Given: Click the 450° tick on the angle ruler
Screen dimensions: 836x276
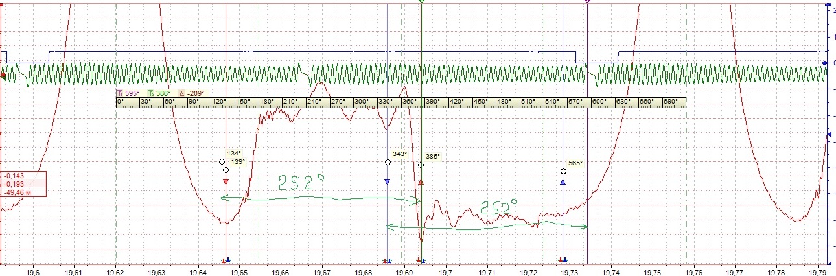Looking at the screenshot, I should [x=481, y=102].
